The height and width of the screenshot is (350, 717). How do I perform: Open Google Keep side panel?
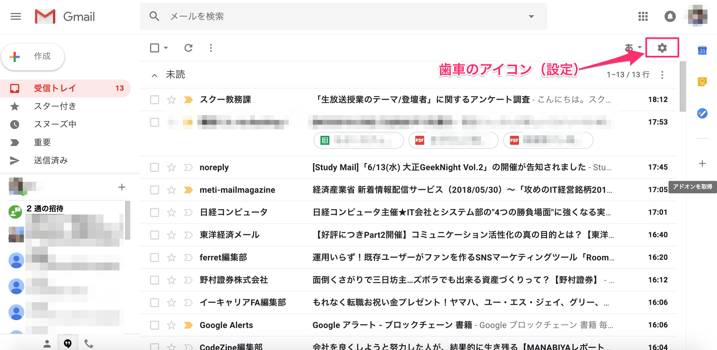(702, 82)
